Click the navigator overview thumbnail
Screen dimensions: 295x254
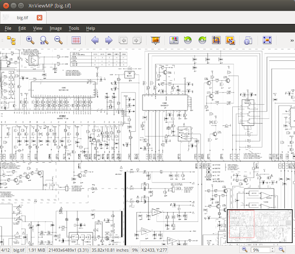tap(260, 226)
